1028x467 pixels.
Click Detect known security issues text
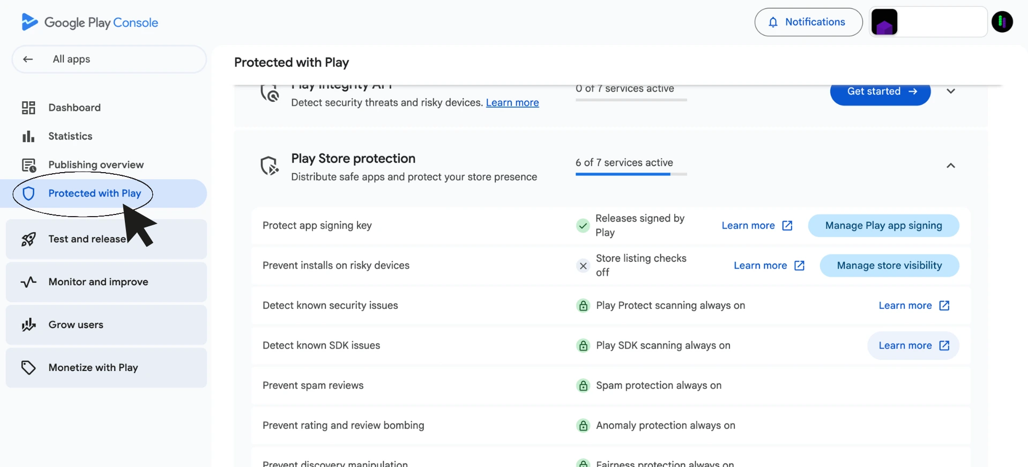point(330,306)
